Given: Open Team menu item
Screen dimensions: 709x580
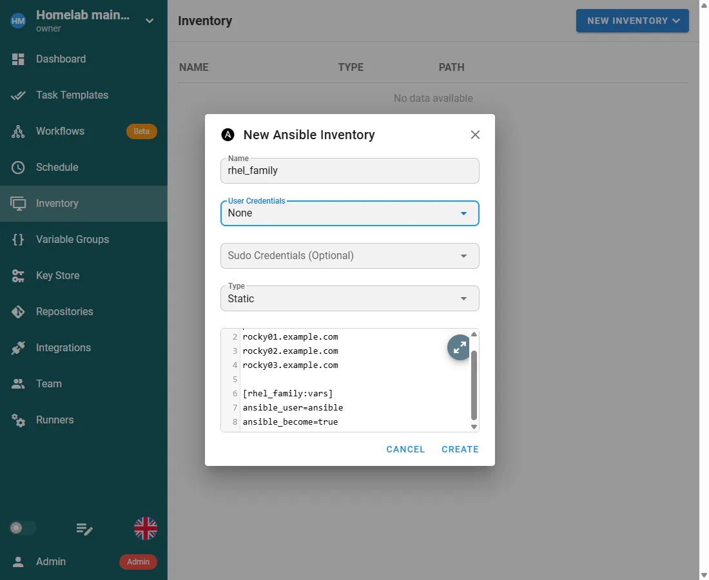Looking at the screenshot, I should 84,384.
